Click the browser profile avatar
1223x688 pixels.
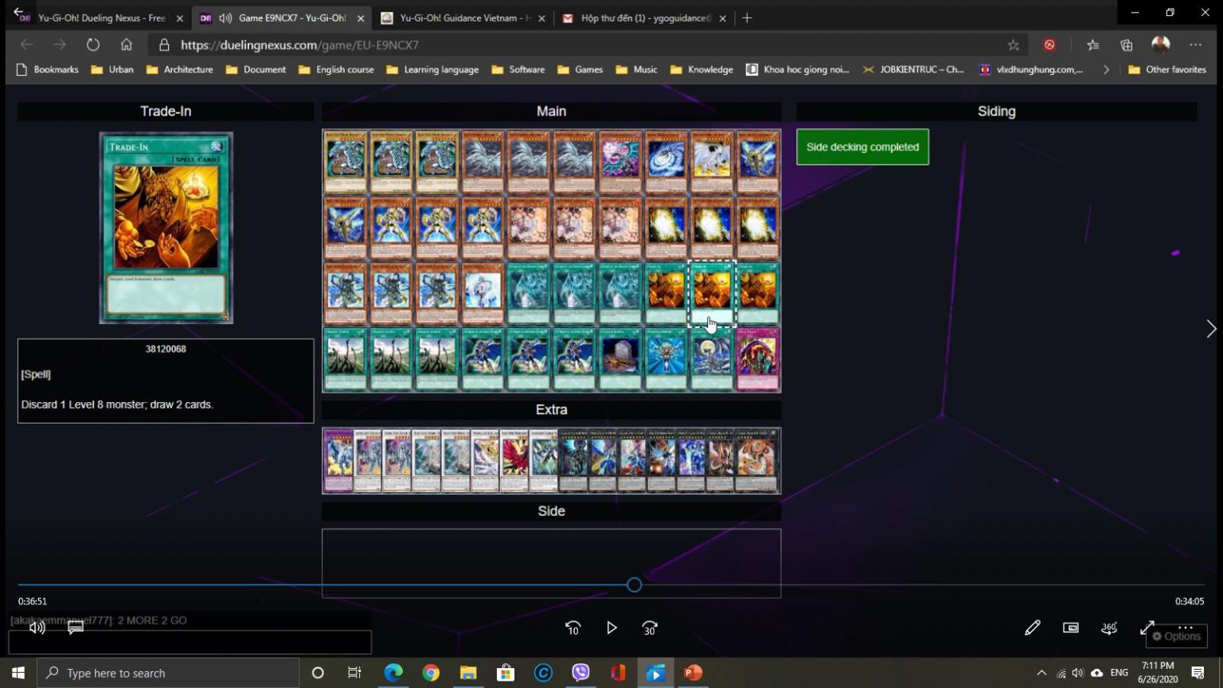point(1161,45)
